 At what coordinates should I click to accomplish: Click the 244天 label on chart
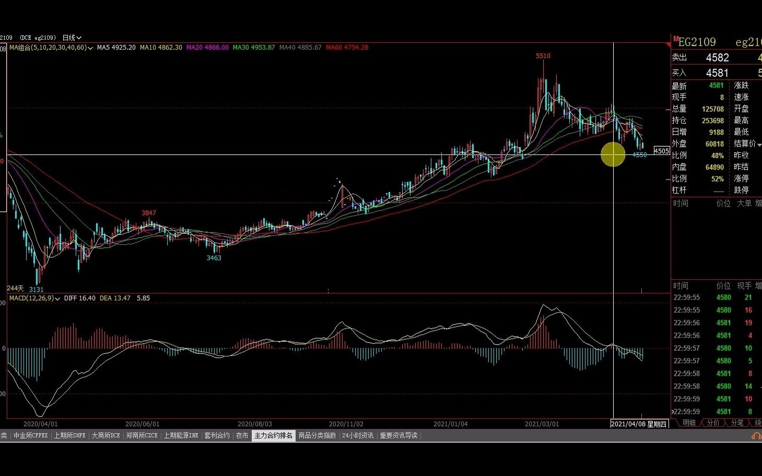click(16, 288)
